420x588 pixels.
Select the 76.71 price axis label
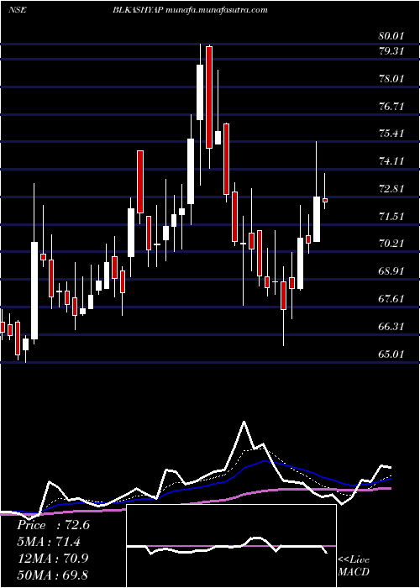point(391,107)
